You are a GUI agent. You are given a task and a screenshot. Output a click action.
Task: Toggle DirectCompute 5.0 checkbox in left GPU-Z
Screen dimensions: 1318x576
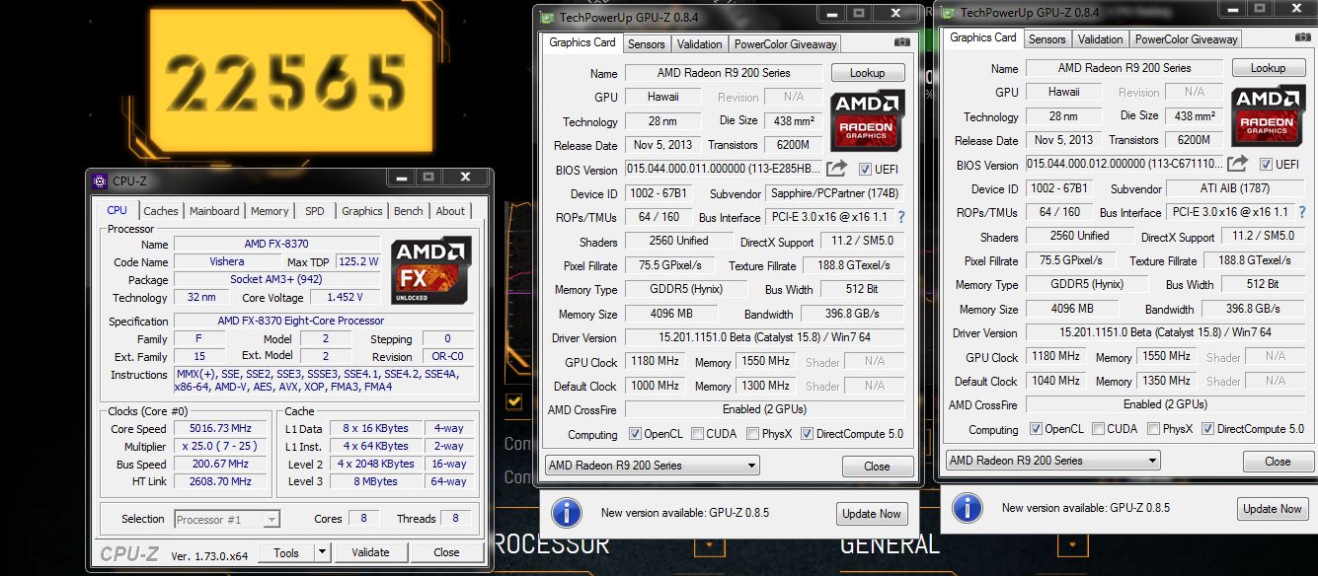pyautogui.click(x=807, y=434)
